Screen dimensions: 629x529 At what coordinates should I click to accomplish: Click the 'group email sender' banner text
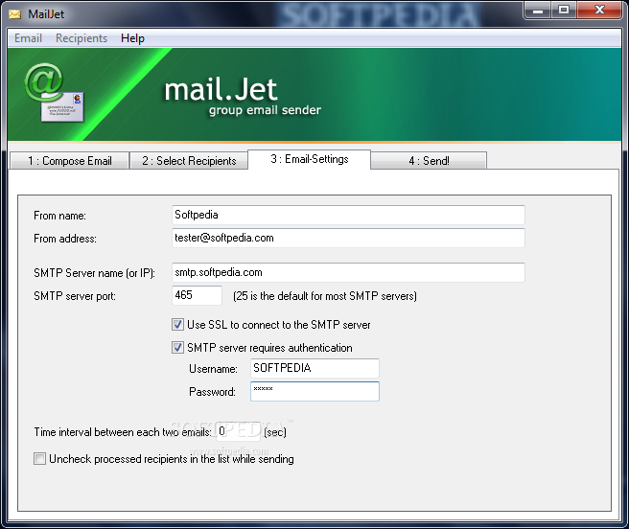tap(265, 110)
